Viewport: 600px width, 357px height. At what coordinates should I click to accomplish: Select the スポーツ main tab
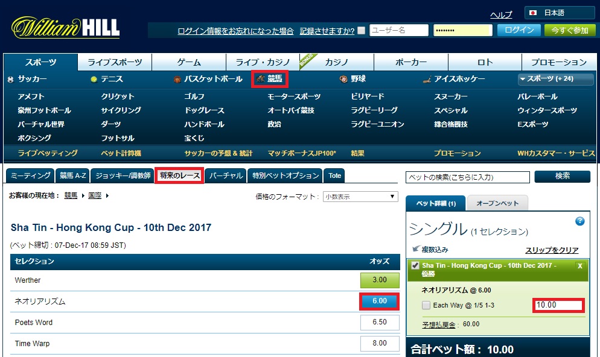coord(40,62)
